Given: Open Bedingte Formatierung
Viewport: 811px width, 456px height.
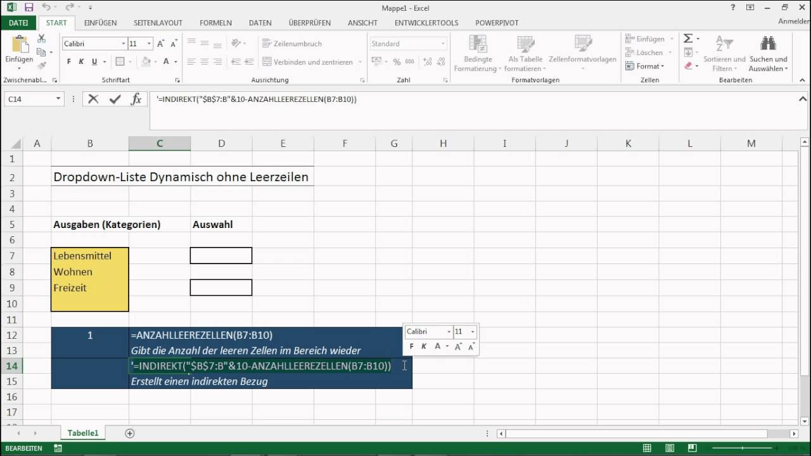Looking at the screenshot, I should [x=477, y=54].
